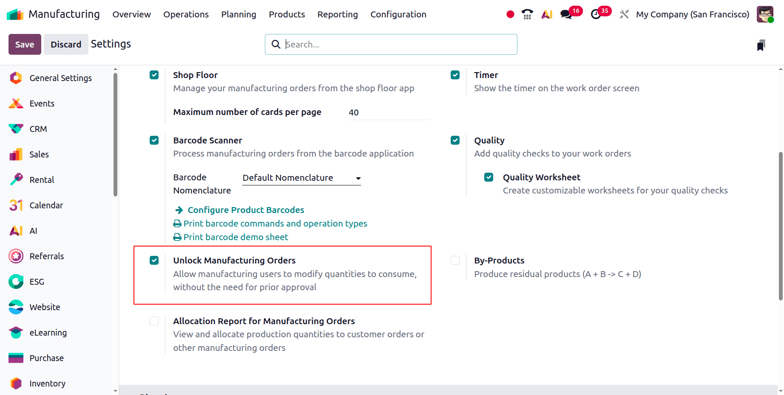The width and height of the screenshot is (784, 395).
Task: Select the Website icon in sidebar
Action: pos(16,307)
